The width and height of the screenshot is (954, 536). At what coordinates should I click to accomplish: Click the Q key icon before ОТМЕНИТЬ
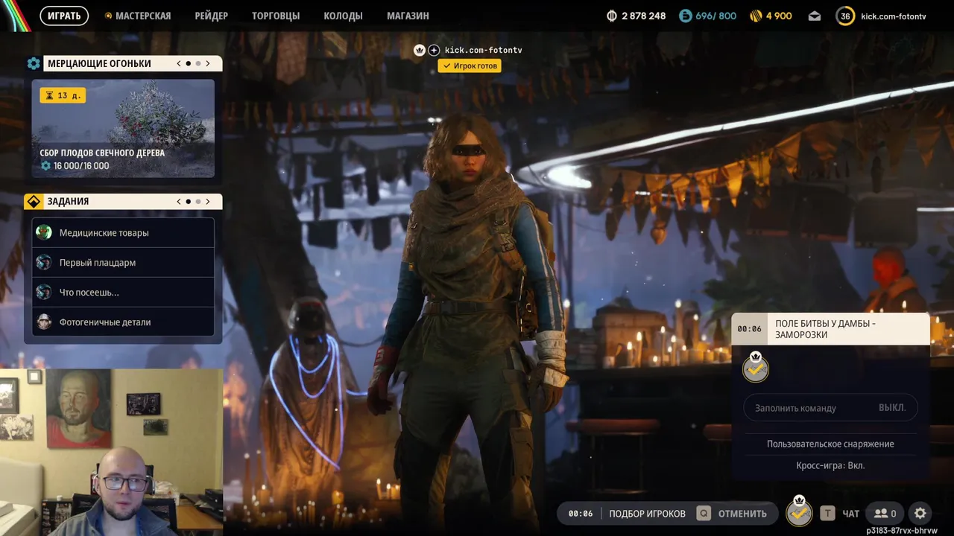[x=704, y=514]
